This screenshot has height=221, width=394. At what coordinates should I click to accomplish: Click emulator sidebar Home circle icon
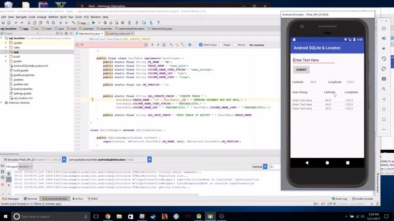pyautogui.click(x=384, y=109)
